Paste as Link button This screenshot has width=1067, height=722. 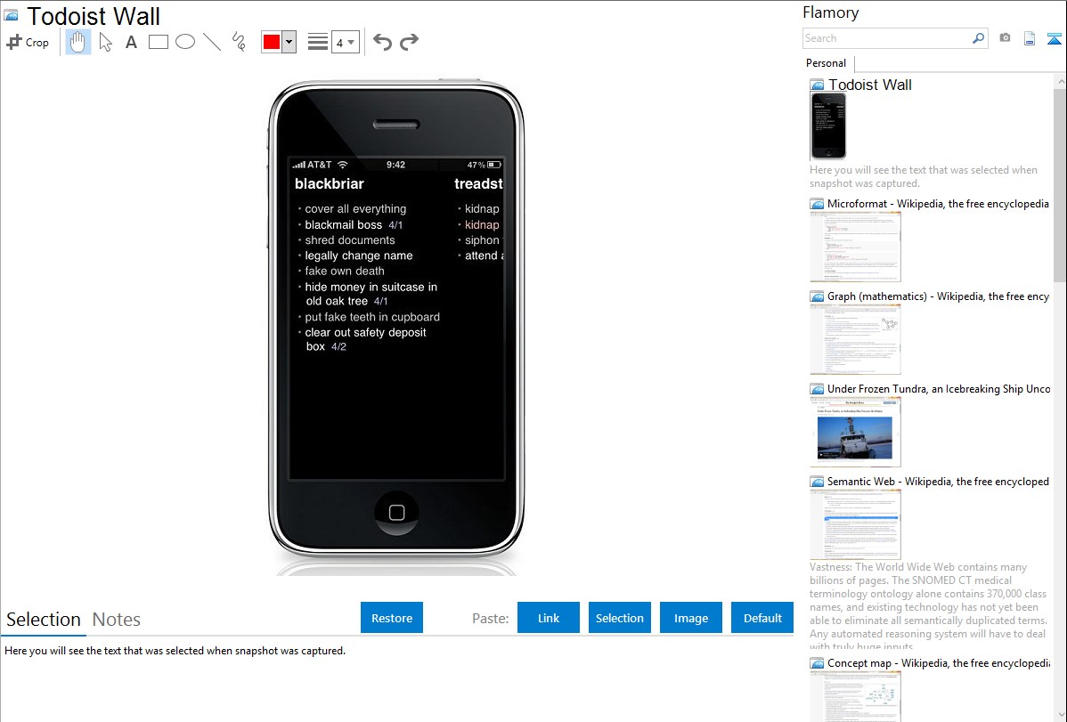pos(549,618)
